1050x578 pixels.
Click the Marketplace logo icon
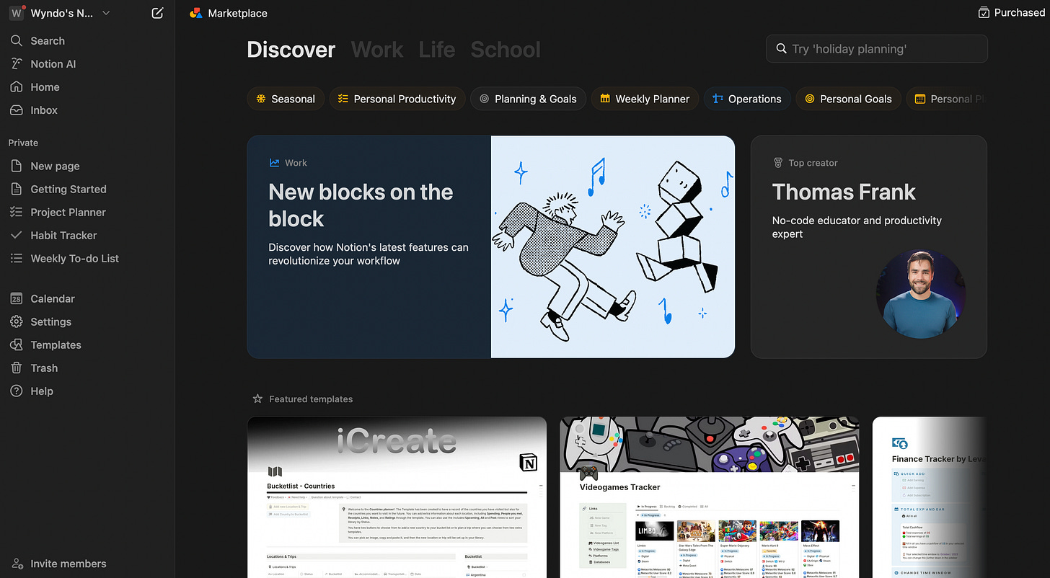(x=195, y=13)
